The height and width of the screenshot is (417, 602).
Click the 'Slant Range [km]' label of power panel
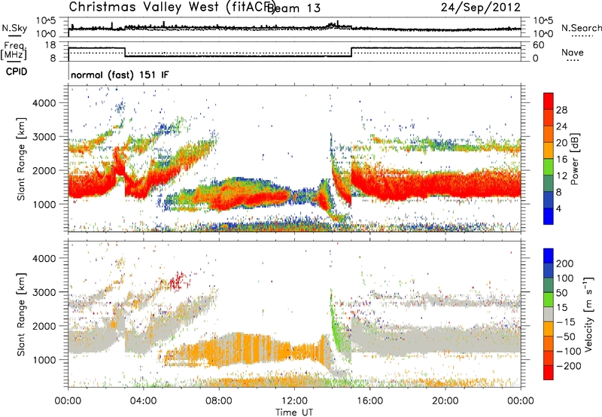21,159
